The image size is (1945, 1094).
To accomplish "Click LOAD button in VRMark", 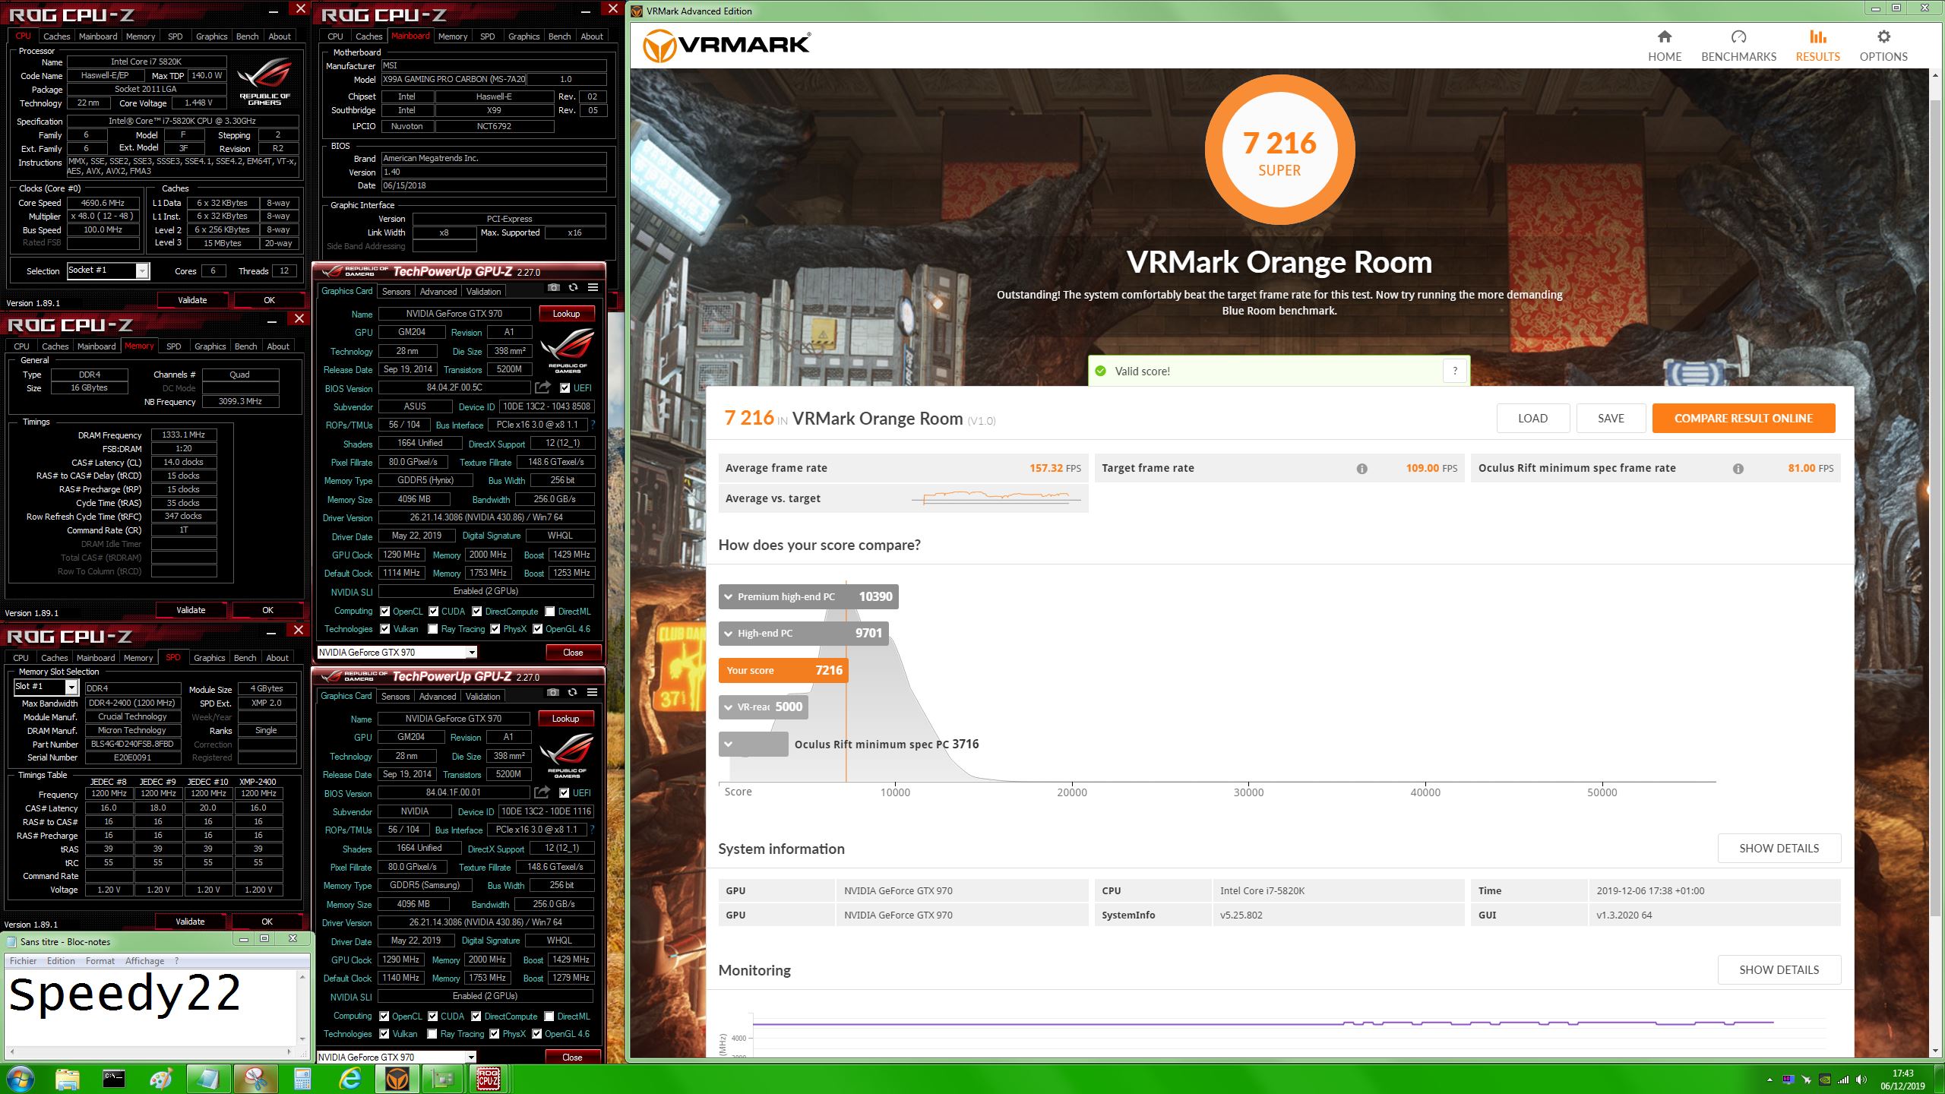I will [x=1532, y=419].
